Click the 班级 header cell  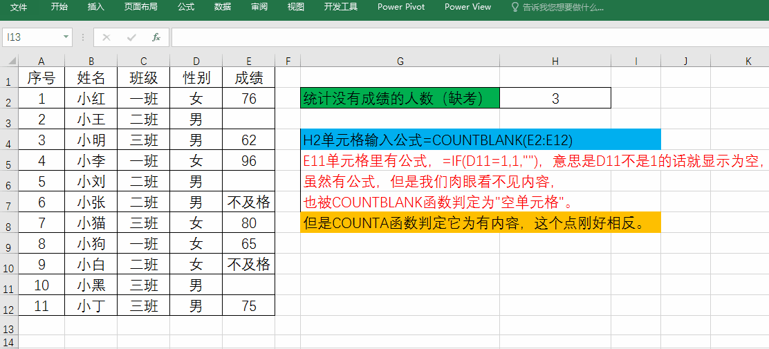(x=144, y=77)
